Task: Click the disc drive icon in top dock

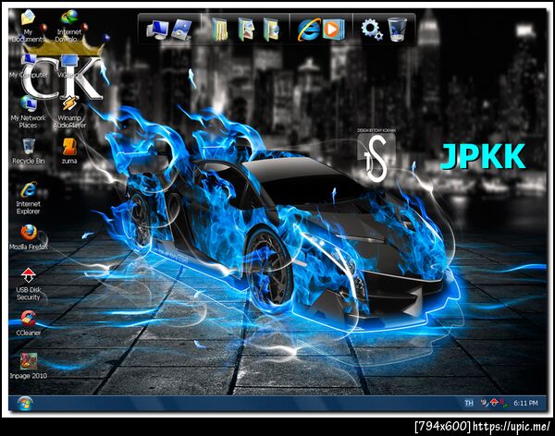Action: point(181,30)
